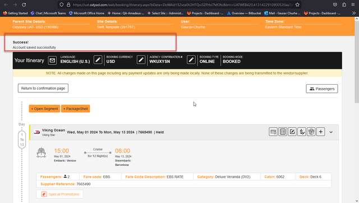The height and width of the screenshot is (203, 359).
Task: Click Swift Template (281787) site details
Action: pos(116,27)
